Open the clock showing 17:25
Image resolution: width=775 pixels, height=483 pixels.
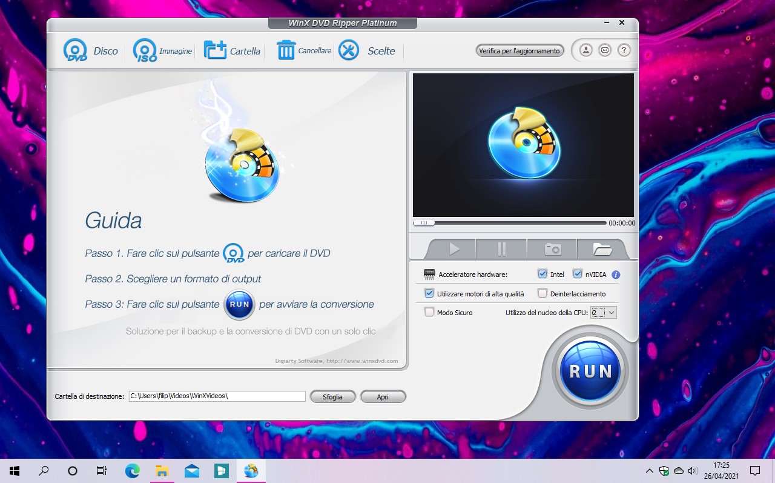tap(721, 470)
